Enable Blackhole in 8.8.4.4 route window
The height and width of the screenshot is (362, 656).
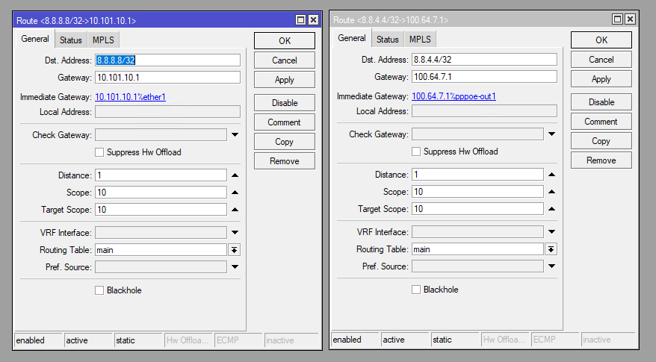click(416, 290)
